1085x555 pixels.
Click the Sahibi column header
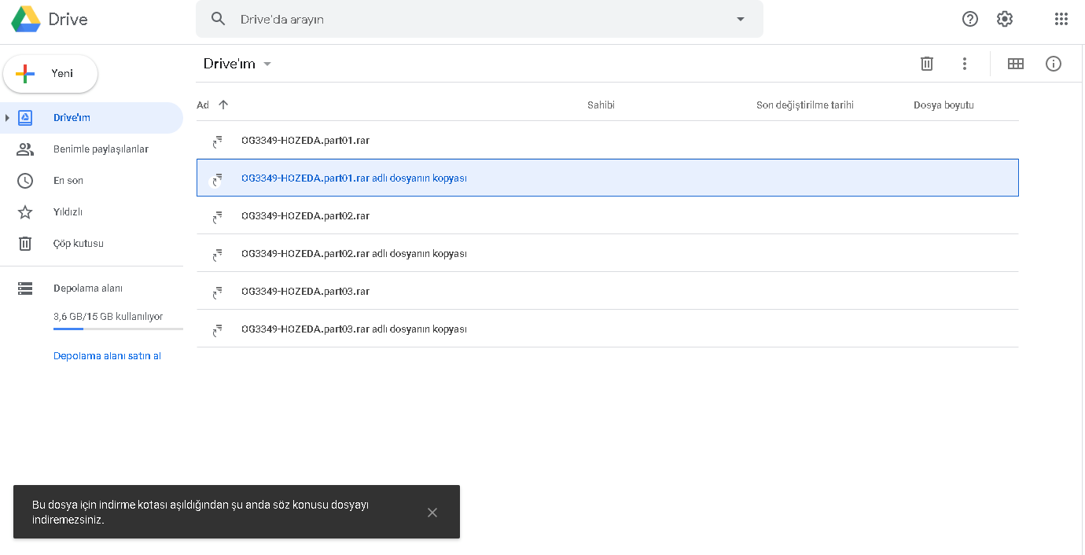coord(601,105)
